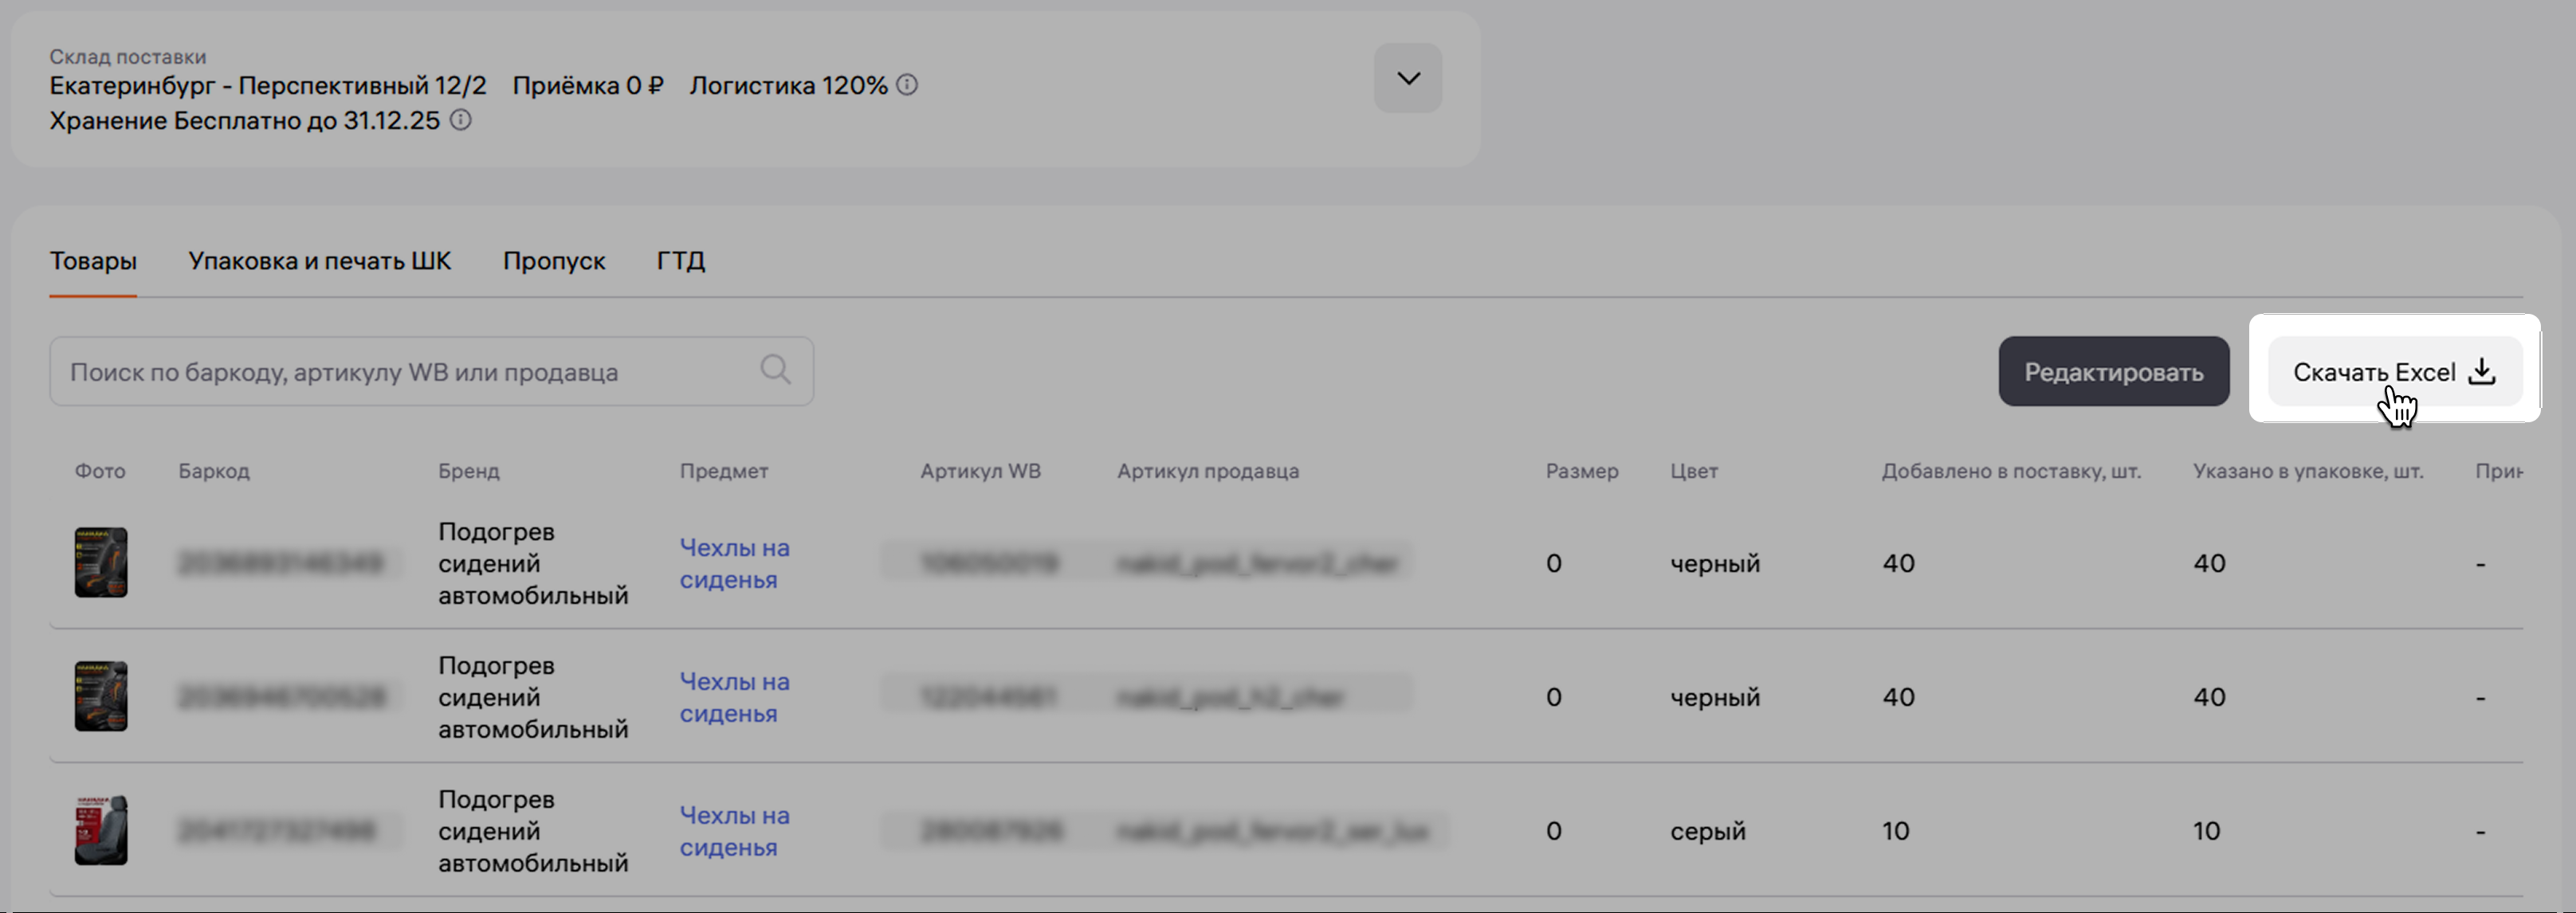Click the grey seat product thumbnail
This screenshot has height=913, width=2576.
pos(101,830)
